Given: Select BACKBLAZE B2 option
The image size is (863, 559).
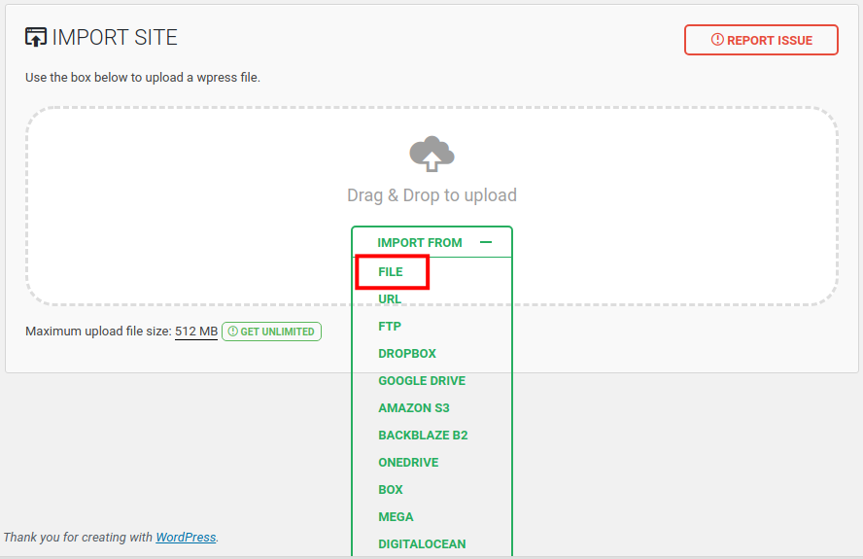Looking at the screenshot, I should coord(423,436).
